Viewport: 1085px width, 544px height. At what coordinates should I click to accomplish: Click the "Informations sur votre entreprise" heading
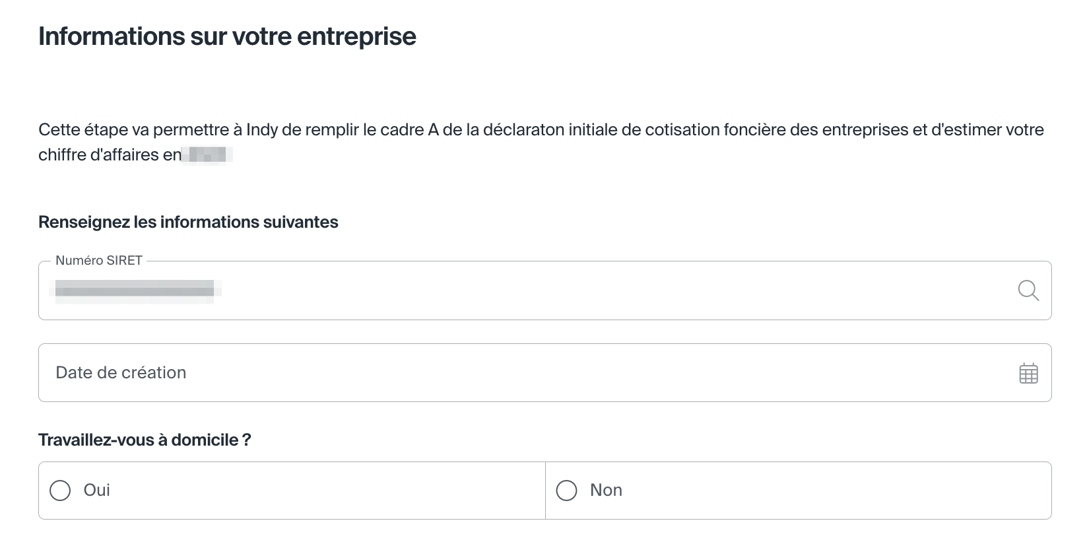point(227,36)
